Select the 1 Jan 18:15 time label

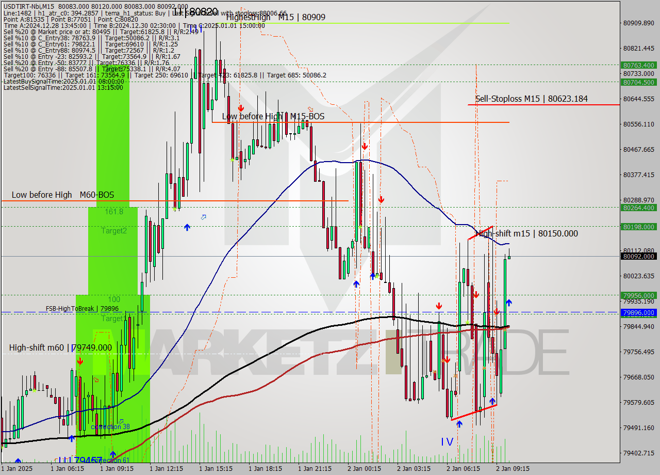(x=265, y=469)
